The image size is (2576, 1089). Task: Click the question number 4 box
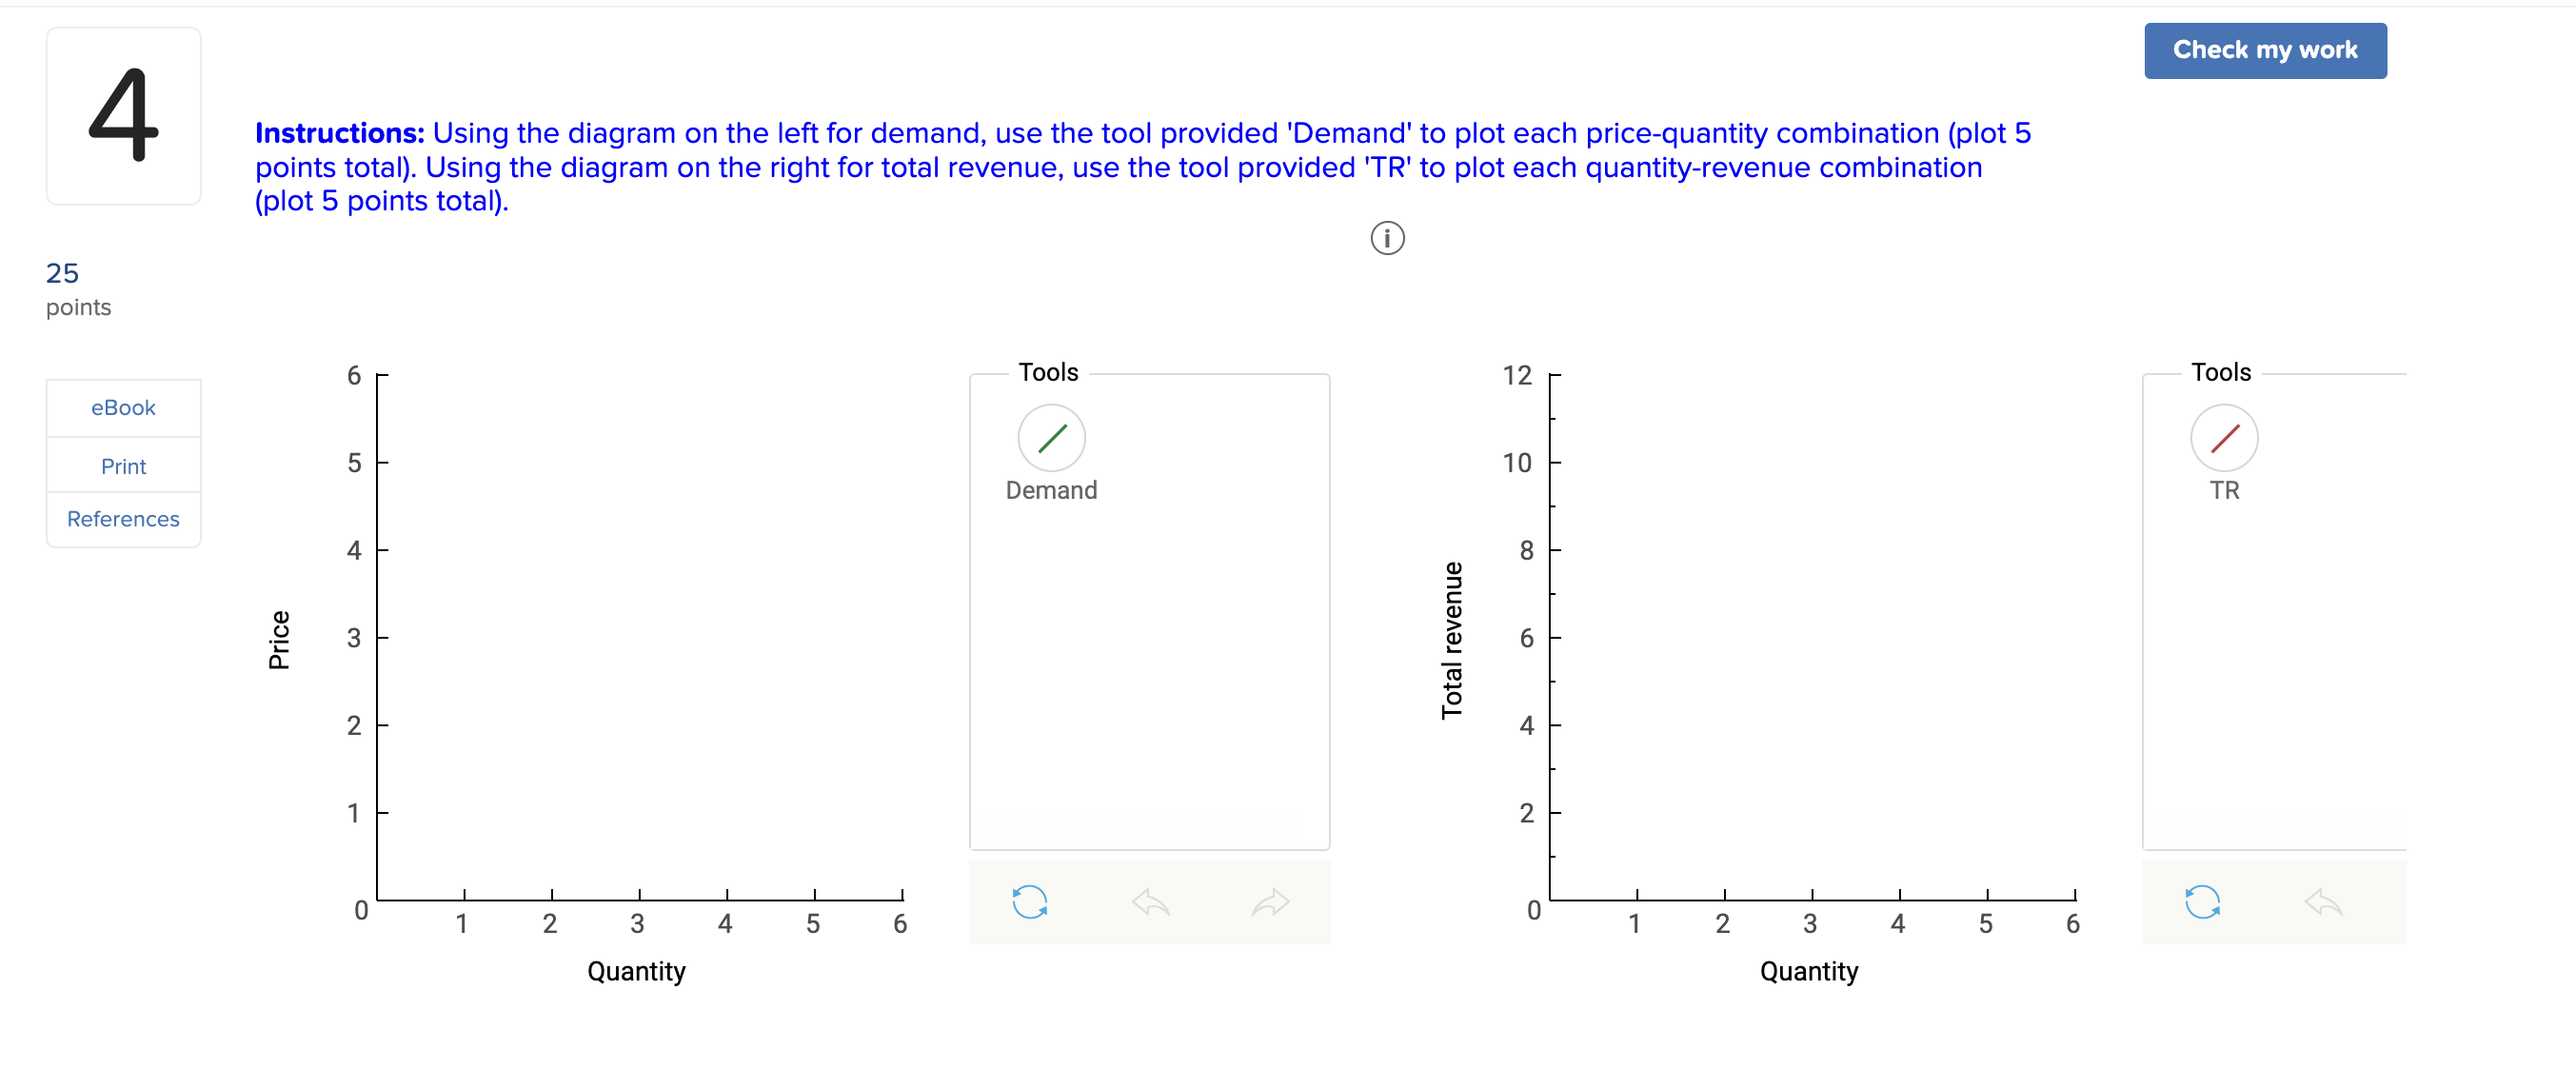click(123, 116)
